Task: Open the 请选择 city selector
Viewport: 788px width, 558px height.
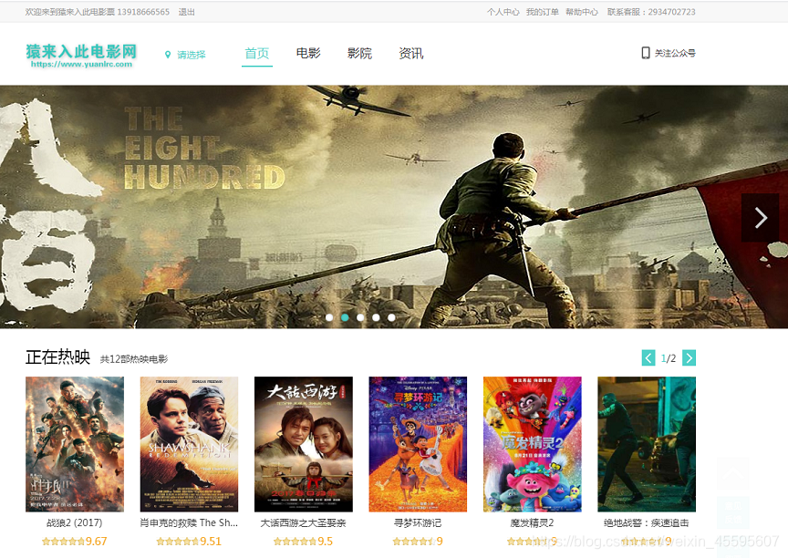Action: point(191,55)
